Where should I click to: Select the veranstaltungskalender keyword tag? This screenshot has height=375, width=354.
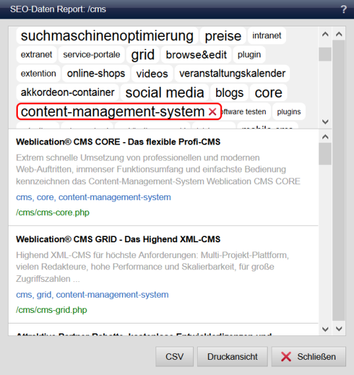[x=232, y=73]
